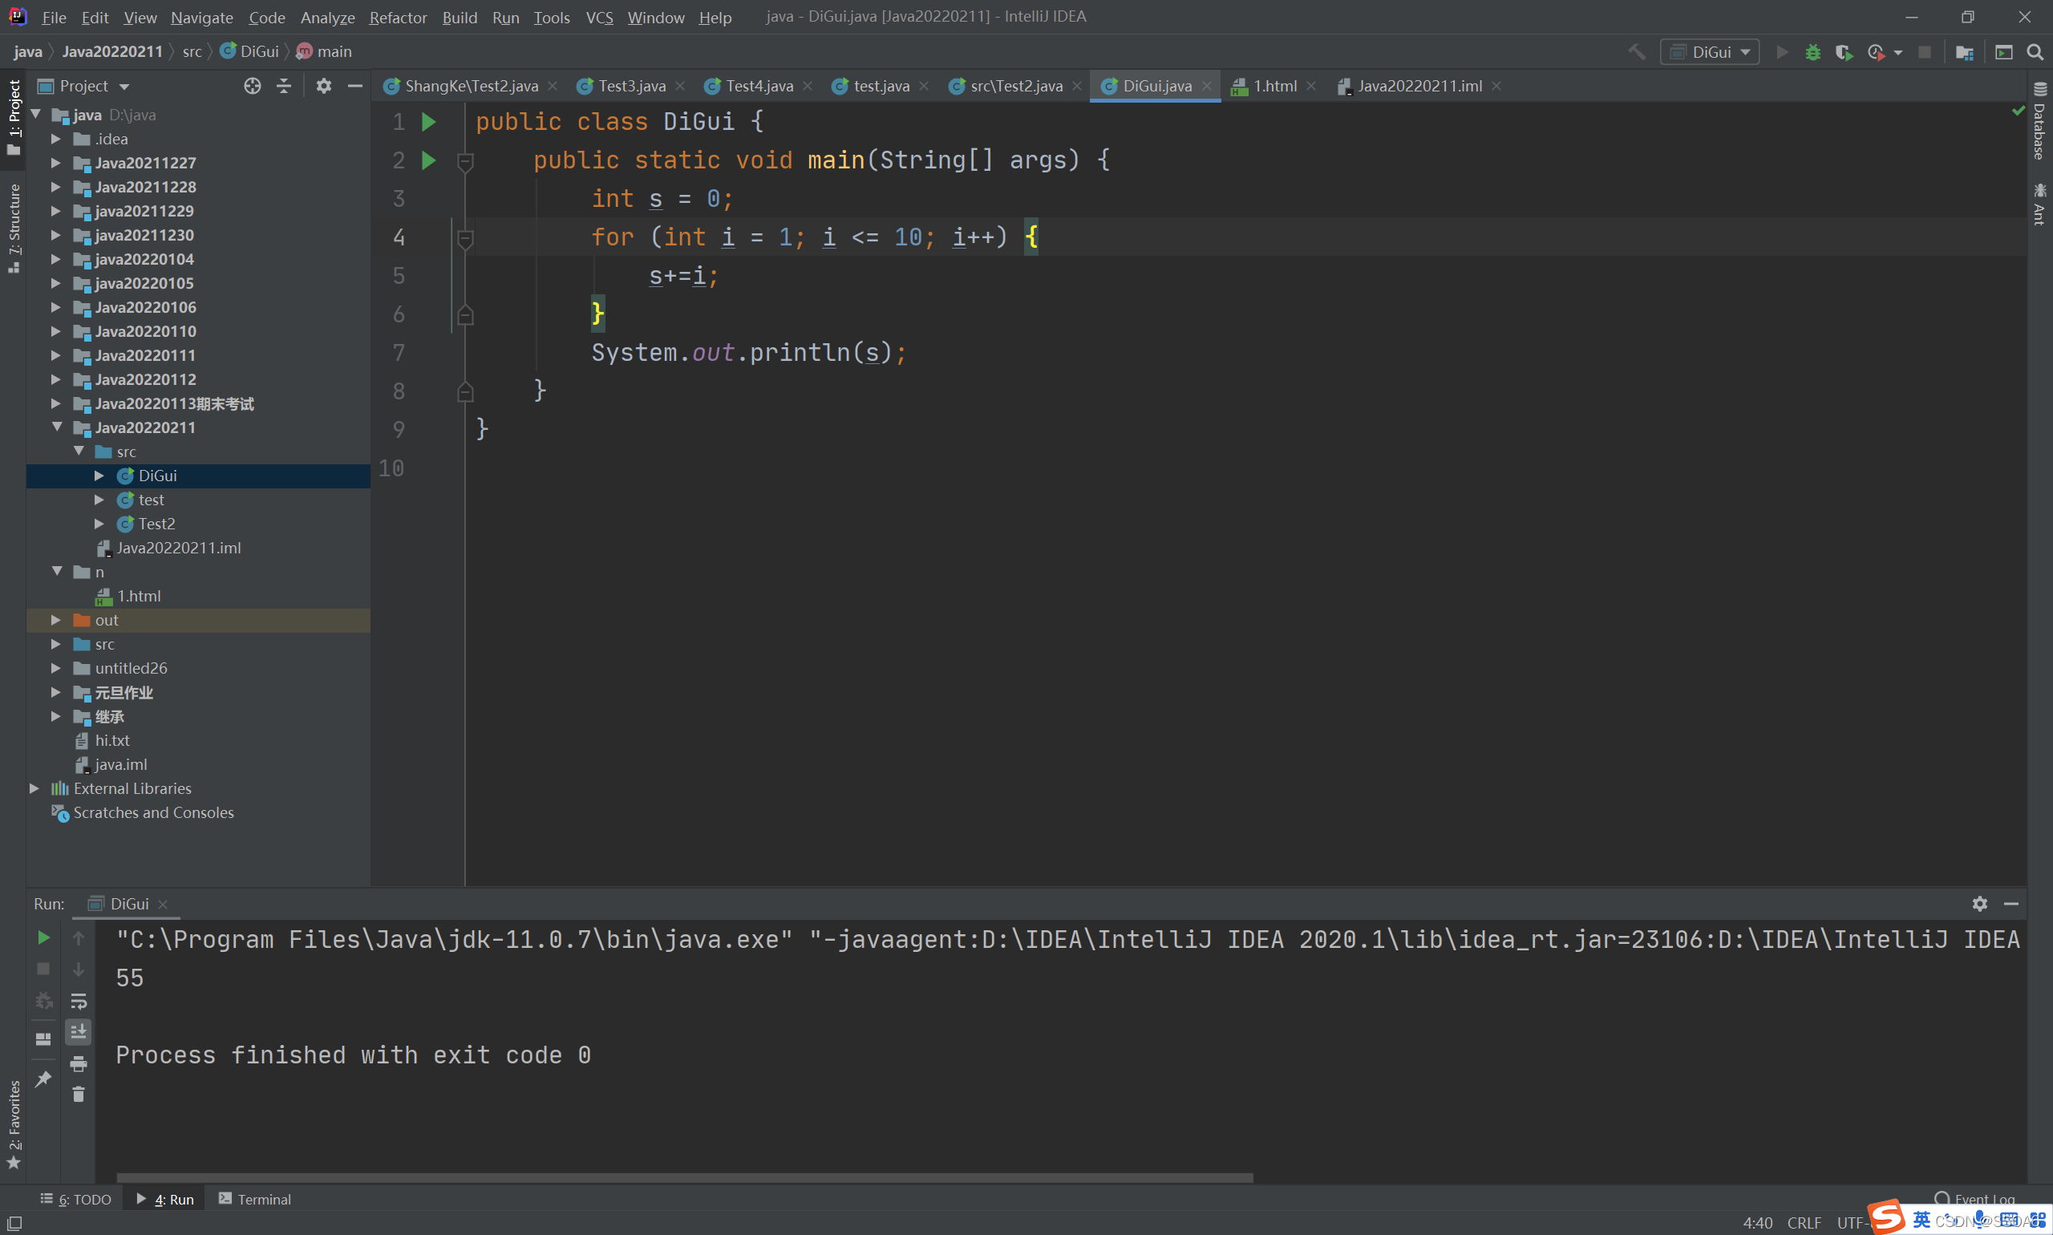Toggle the Favorites side panel

tap(14, 1124)
